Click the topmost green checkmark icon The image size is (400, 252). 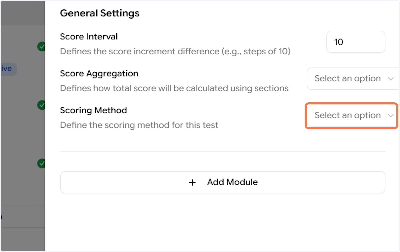pyautogui.click(x=41, y=46)
